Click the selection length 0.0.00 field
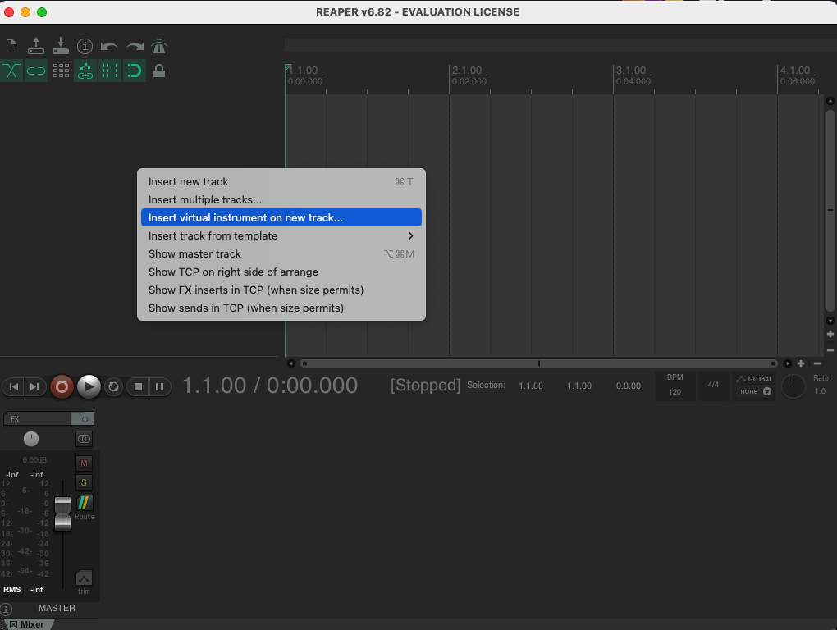Image resolution: width=837 pixels, height=630 pixels. (x=629, y=386)
